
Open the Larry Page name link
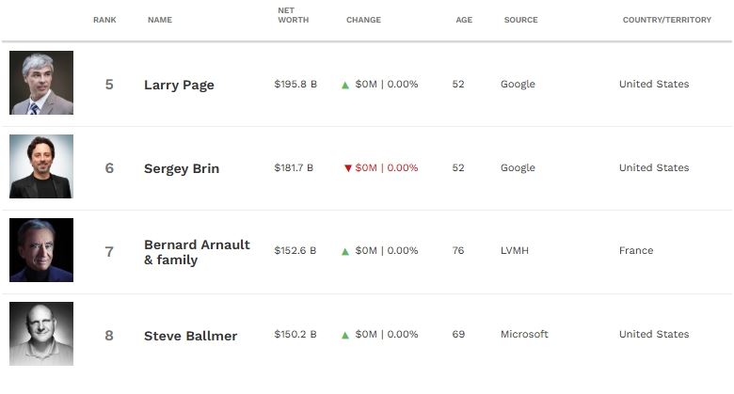[x=179, y=85]
